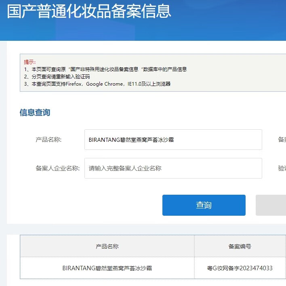Open result BIRANTANG碧然堂燕窝芦荟冰沙霜 in table
This screenshot has width=286, height=286.
pyautogui.click(x=107, y=268)
